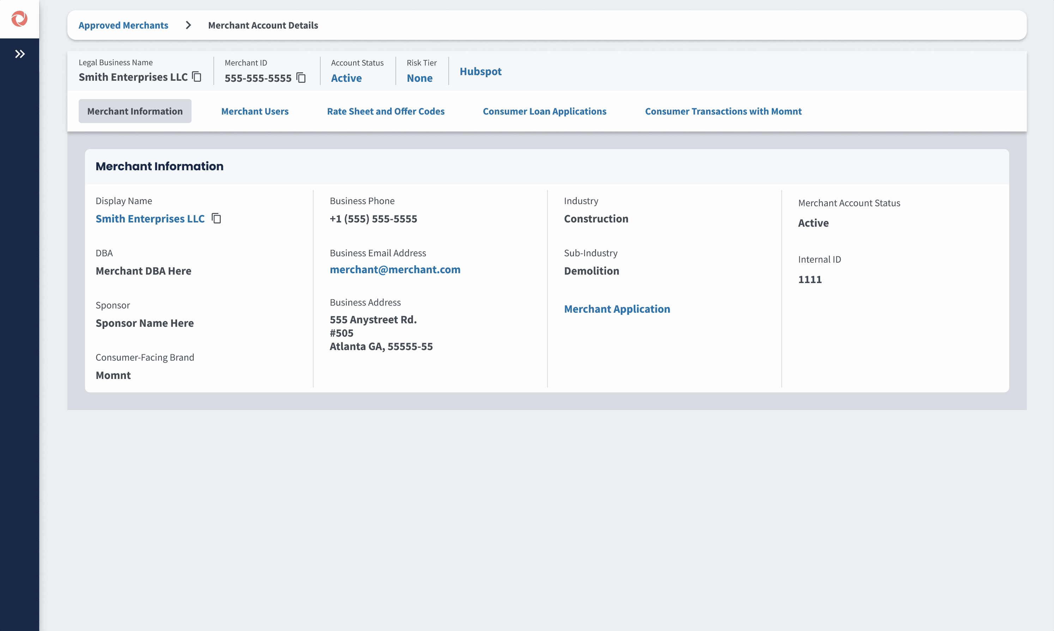Open the Merchant Application

[617, 309]
